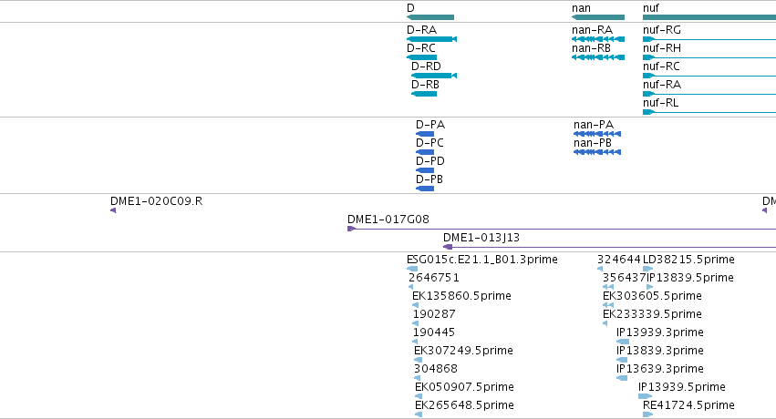The width and height of the screenshot is (776, 419).
Task: Open the nan-PB protein feature
Action: click(597, 152)
